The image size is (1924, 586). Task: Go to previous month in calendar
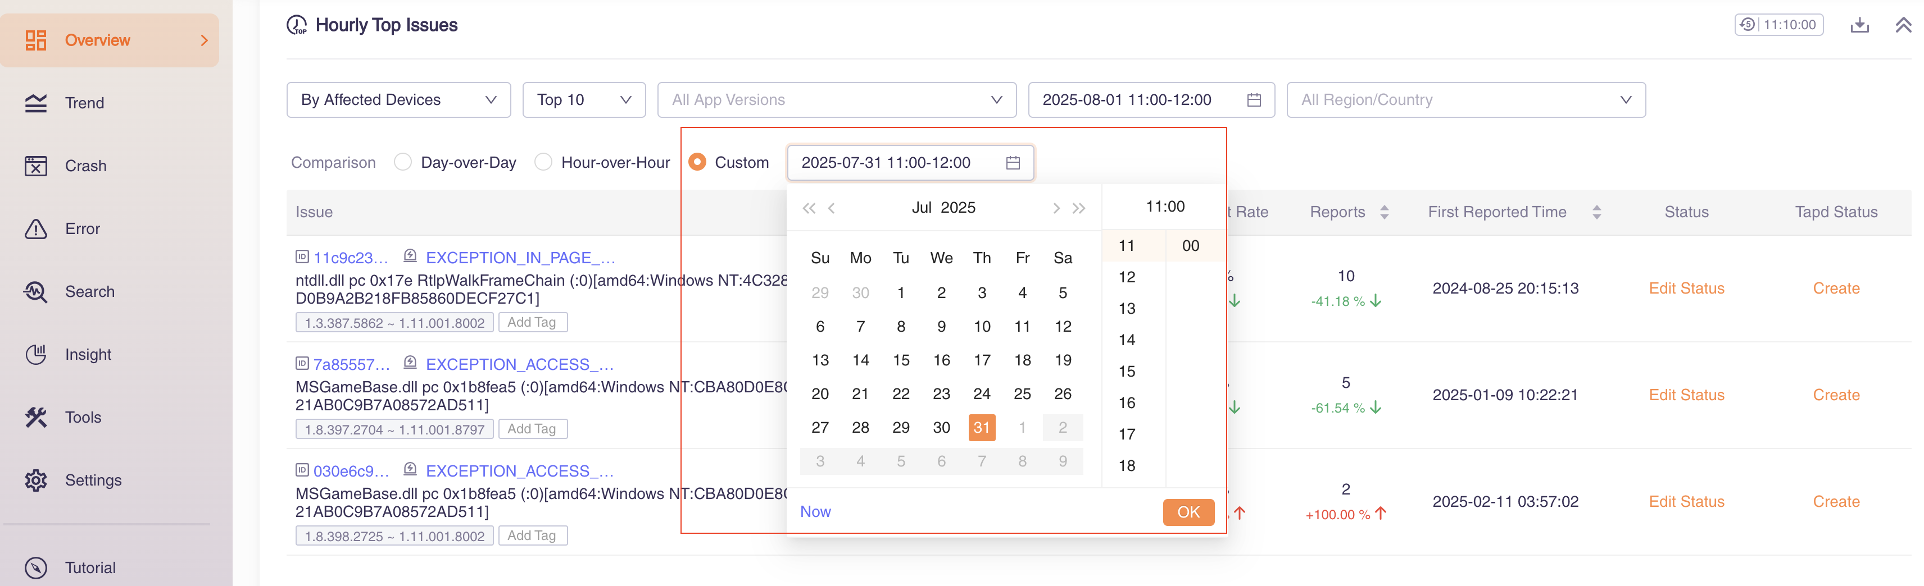(x=831, y=208)
